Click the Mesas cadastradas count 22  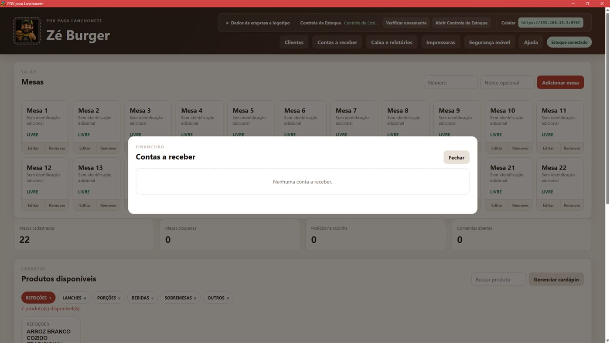(24, 239)
